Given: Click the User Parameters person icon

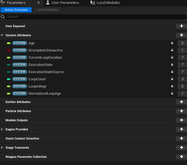Looking at the screenshot, I should click(x=48, y=2).
